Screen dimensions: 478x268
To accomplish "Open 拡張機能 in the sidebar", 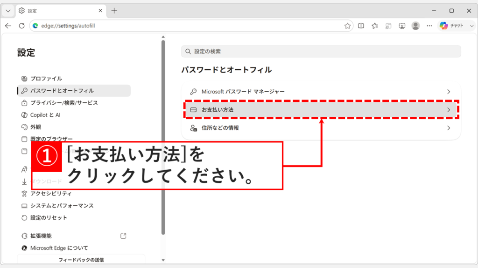I will pos(74,236).
